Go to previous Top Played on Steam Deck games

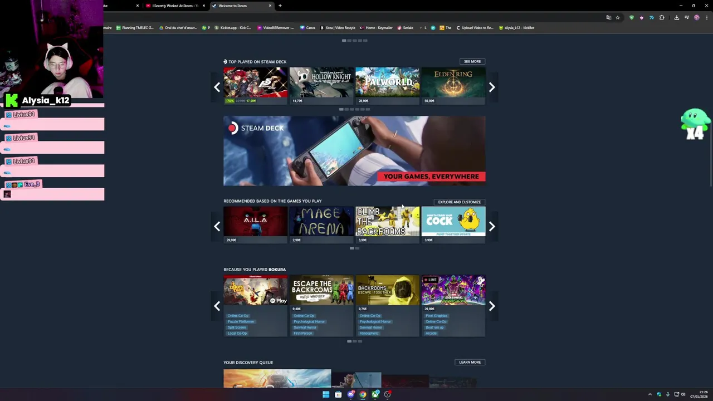point(217,87)
